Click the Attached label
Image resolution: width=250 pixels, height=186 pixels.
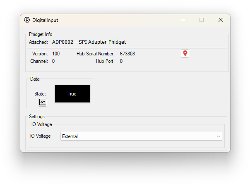point(38,42)
